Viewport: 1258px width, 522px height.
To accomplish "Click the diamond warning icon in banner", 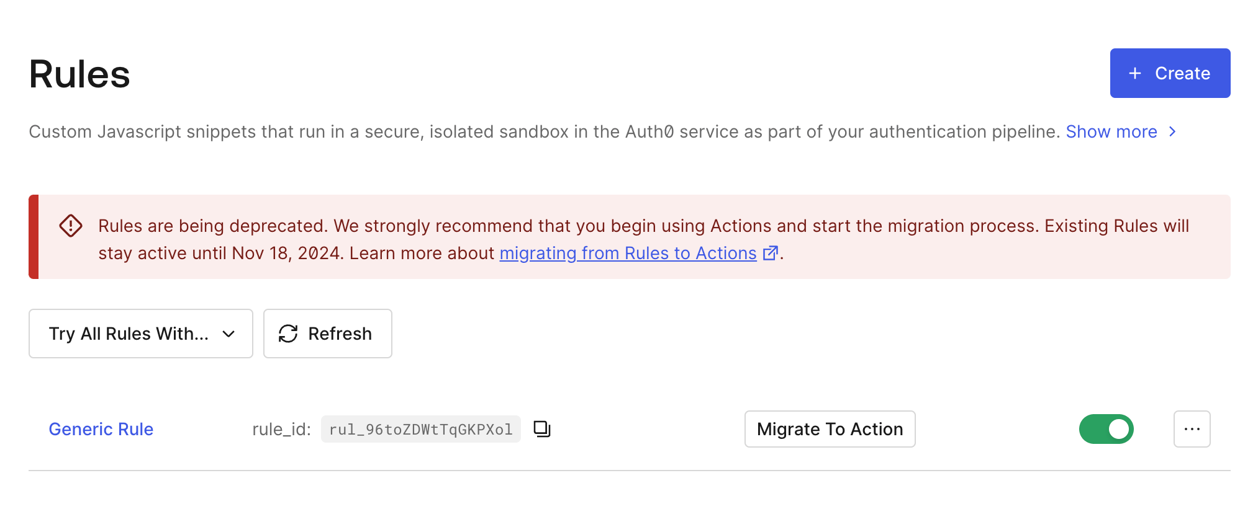I will coord(71,226).
